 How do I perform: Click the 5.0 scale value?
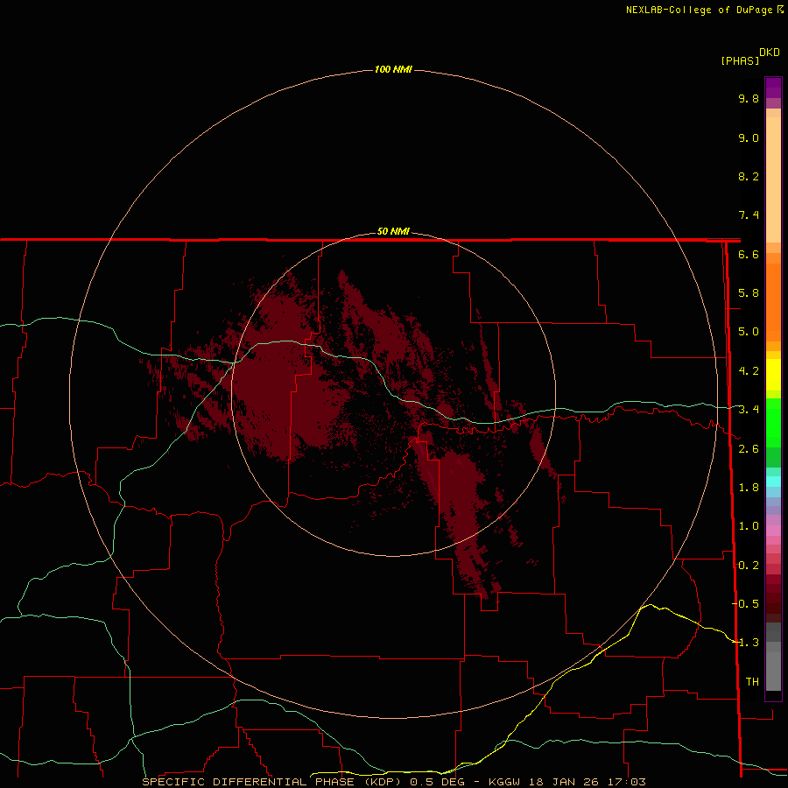coord(749,332)
